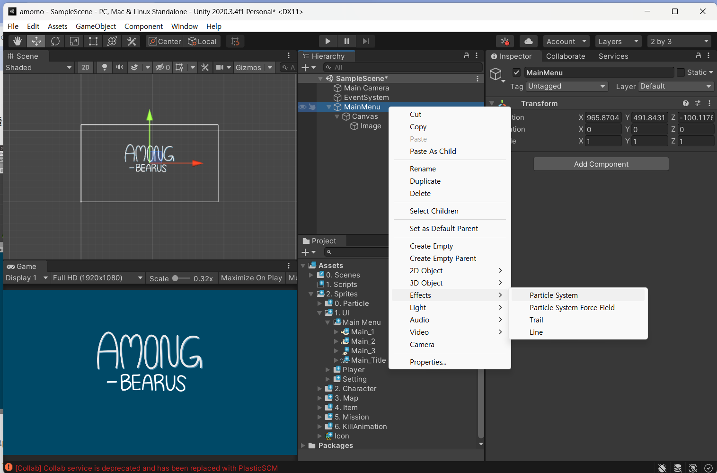Toggle scene effects icon
The image size is (717, 473).
(x=134, y=67)
